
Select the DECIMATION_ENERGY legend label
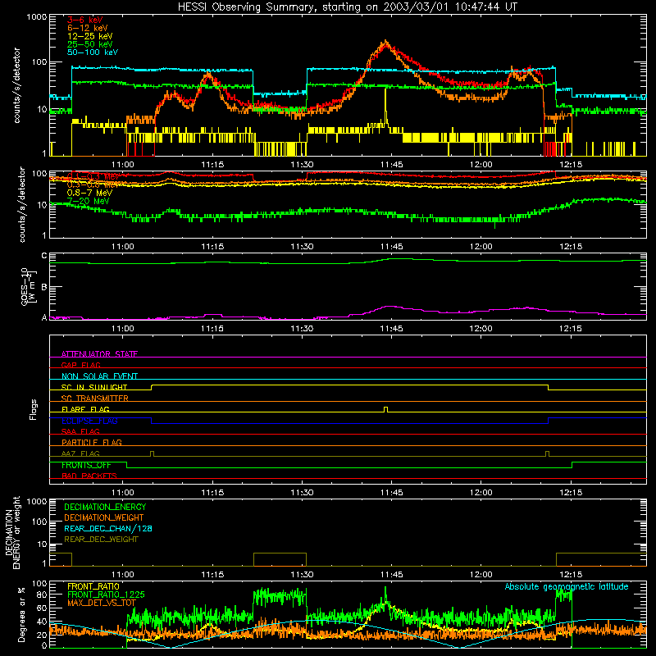point(105,507)
